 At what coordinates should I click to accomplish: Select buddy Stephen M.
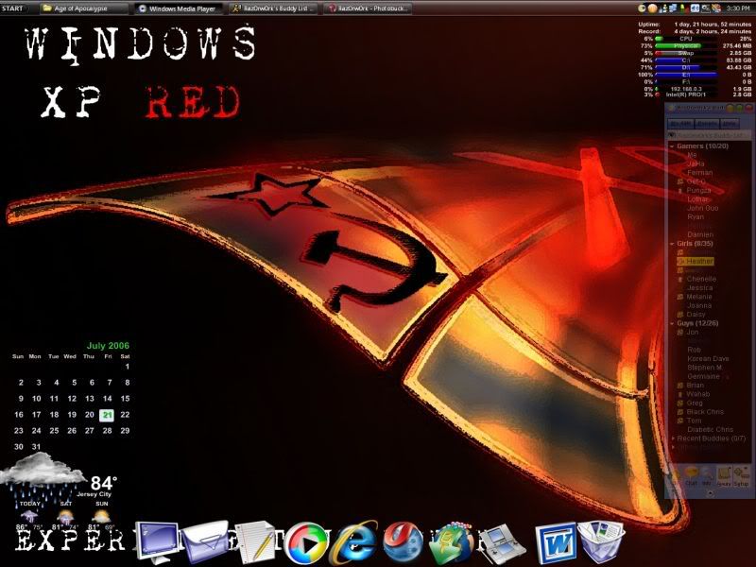[x=704, y=368]
